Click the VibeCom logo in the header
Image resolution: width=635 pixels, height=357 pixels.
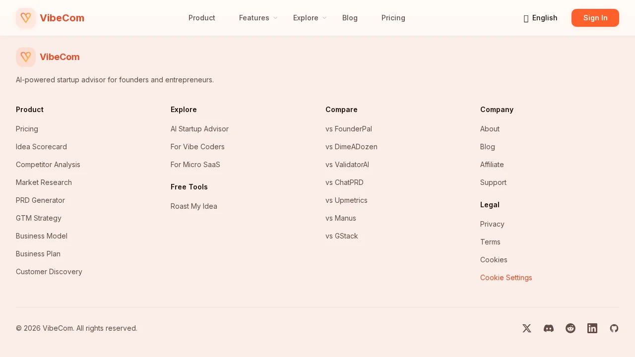tap(50, 18)
